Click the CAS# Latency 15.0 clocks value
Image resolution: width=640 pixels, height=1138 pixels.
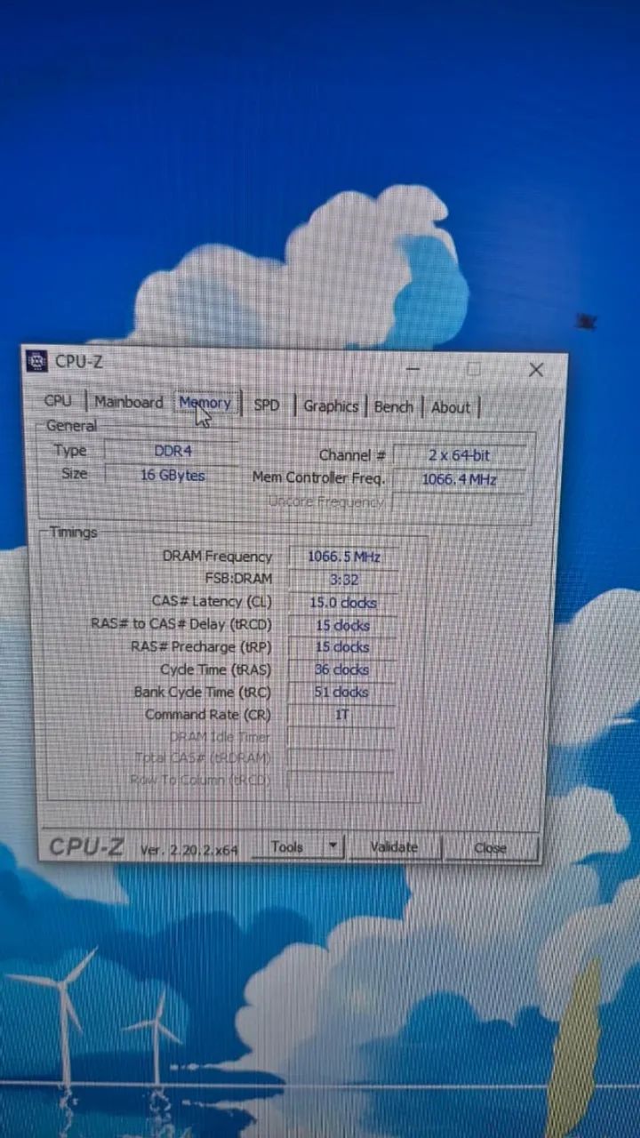[342, 602]
